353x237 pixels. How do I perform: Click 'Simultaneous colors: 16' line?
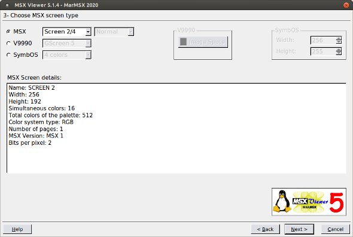42,108
